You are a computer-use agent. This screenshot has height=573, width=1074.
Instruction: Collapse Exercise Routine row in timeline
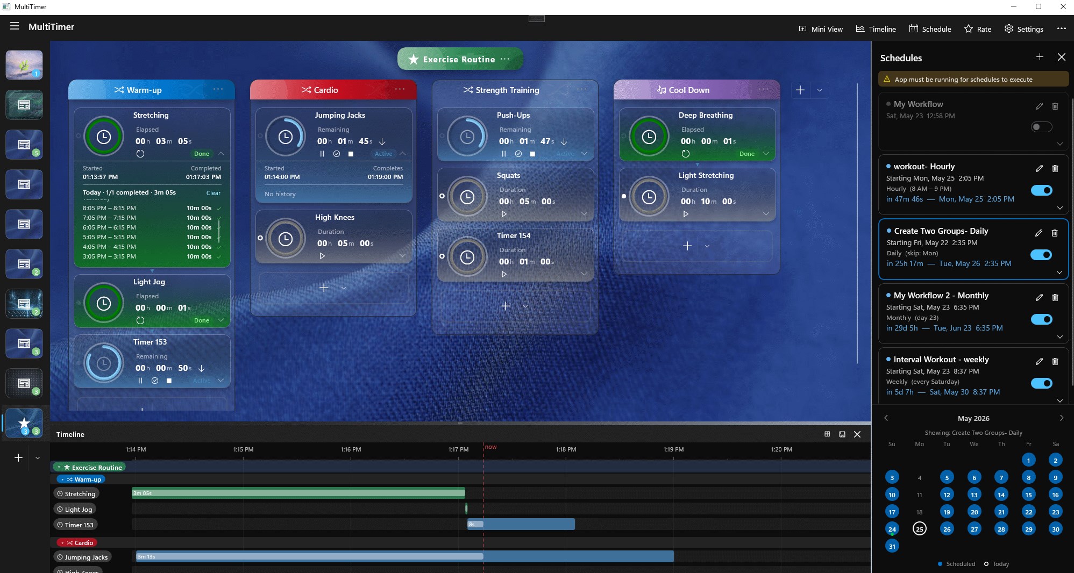(x=59, y=468)
